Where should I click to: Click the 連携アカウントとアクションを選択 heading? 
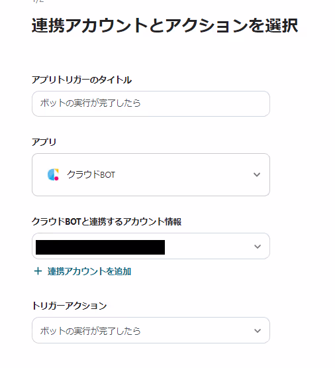pyautogui.click(x=165, y=25)
